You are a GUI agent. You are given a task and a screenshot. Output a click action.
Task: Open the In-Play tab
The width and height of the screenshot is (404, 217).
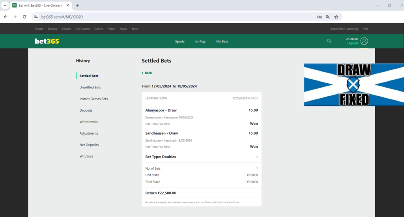coord(200,41)
